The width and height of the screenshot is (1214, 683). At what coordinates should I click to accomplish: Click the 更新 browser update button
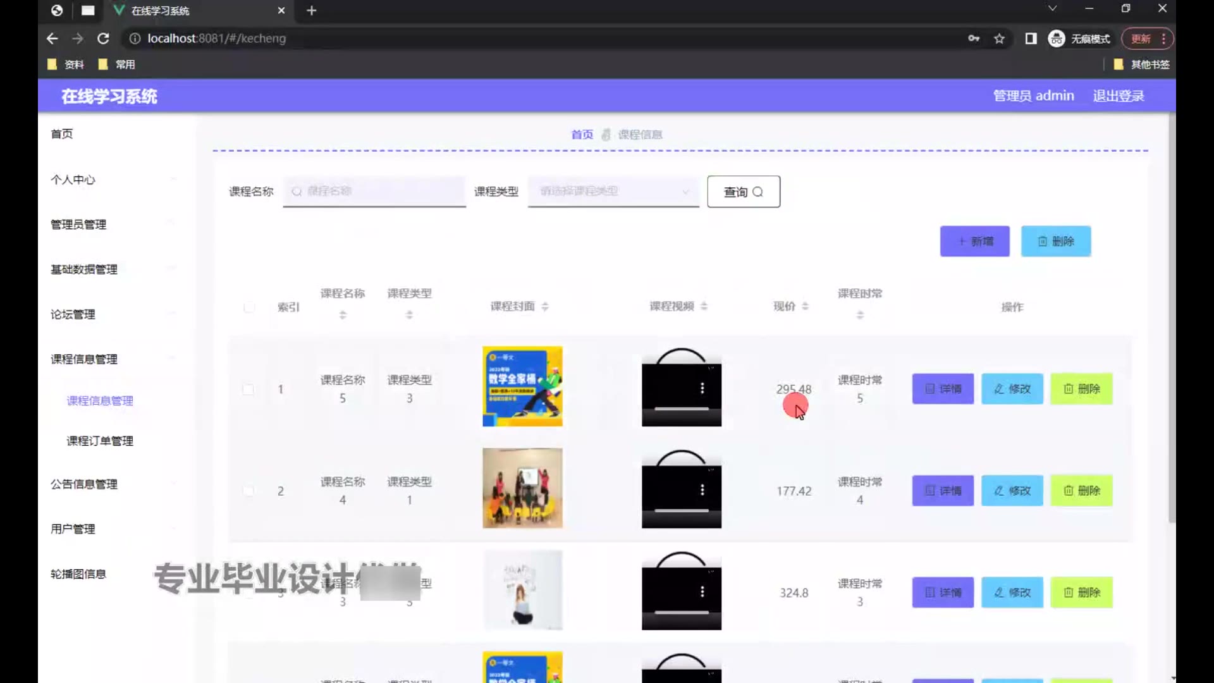[x=1147, y=39]
